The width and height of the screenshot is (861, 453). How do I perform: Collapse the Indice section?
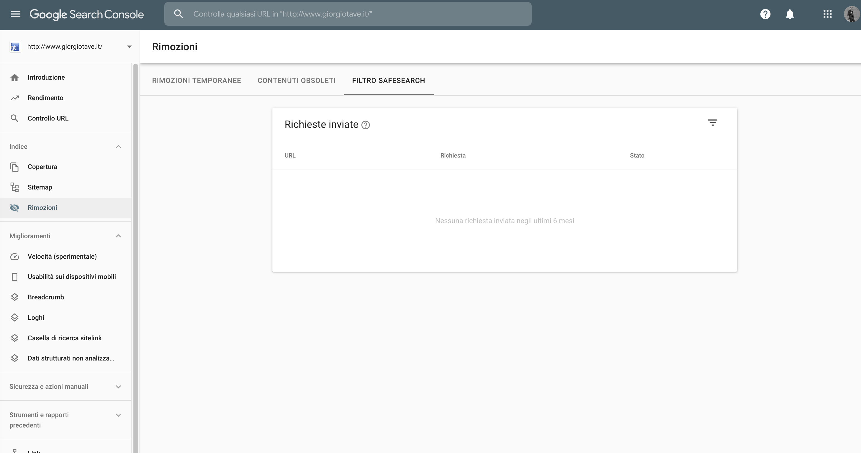pyautogui.click(x=118, y=147)
